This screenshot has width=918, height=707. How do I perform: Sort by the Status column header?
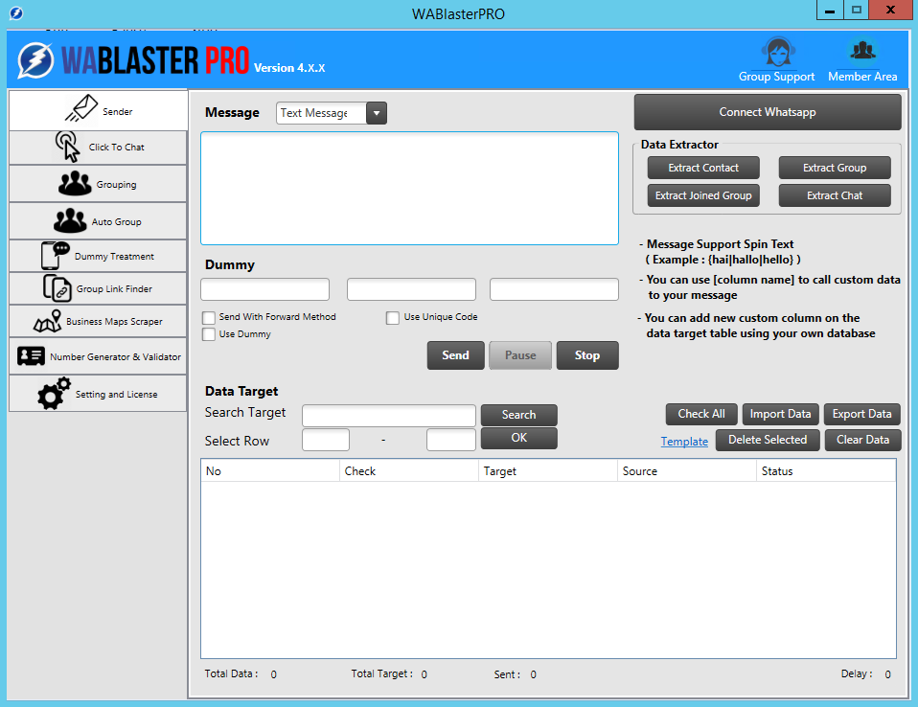tap(776, 471)
